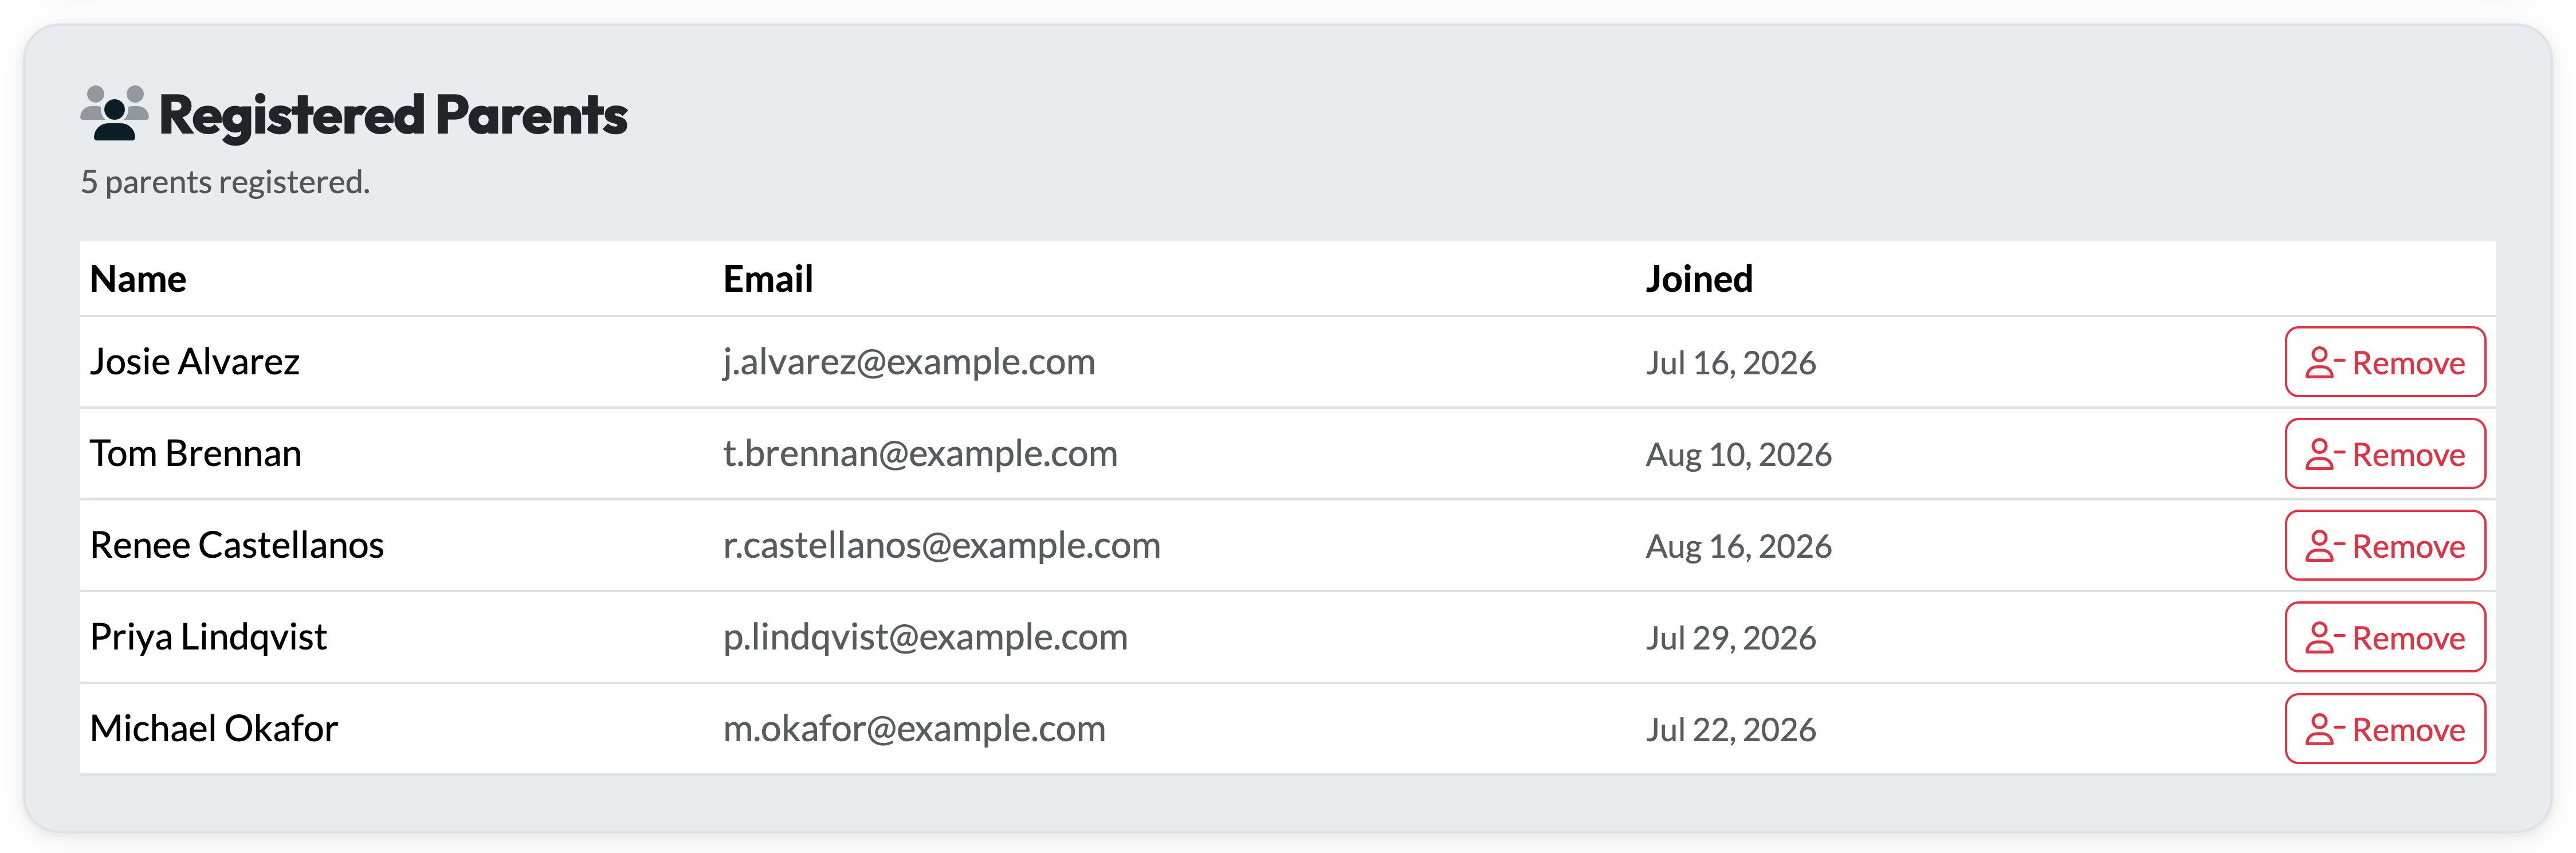
Task: Select the p.lindqvist@example.com email
Action: point(925,638)
